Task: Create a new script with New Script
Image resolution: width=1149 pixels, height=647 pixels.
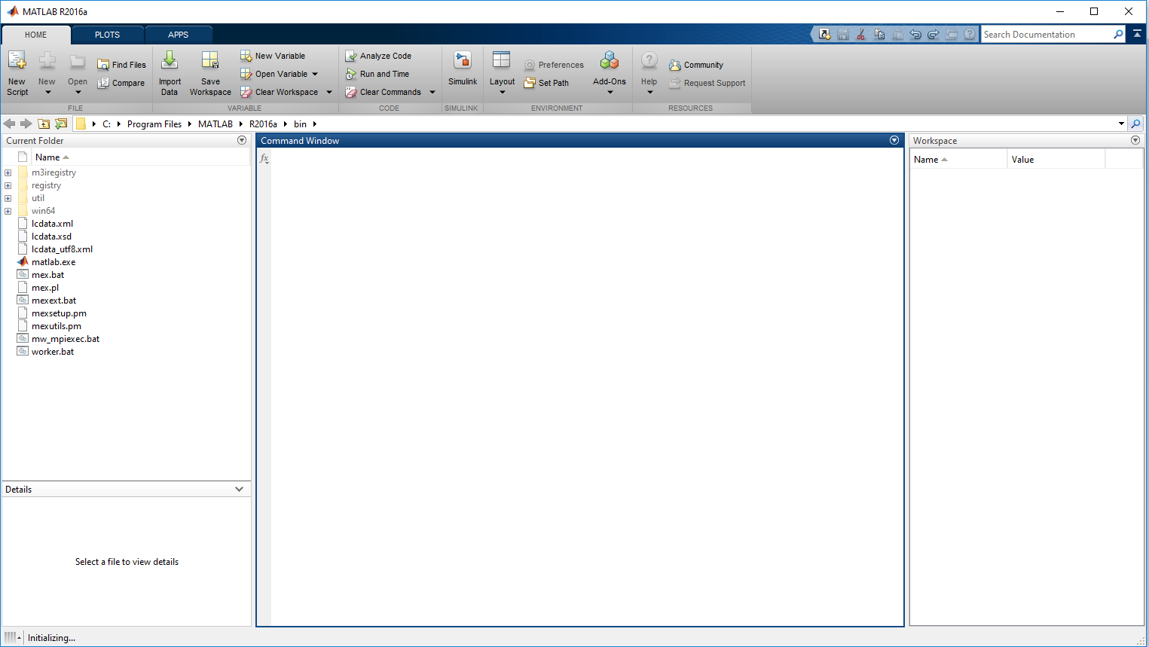Action: coord(17,73)
